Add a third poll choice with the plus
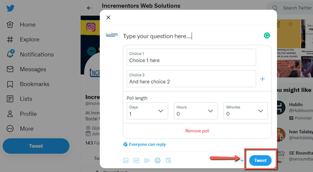Image resolution: width=313 pixels, height=172 pixels. (x=262, y=79)
